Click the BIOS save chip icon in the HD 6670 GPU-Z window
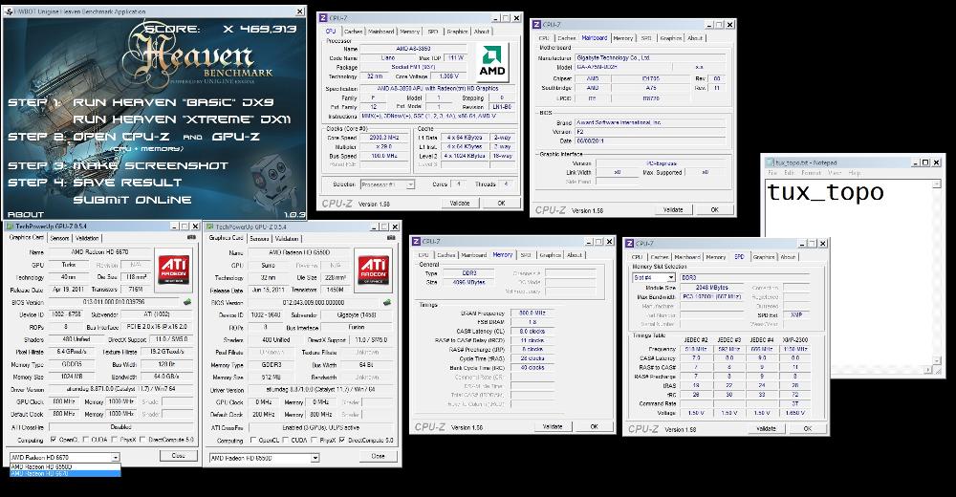Screen dimensions: 956x497 187,302
